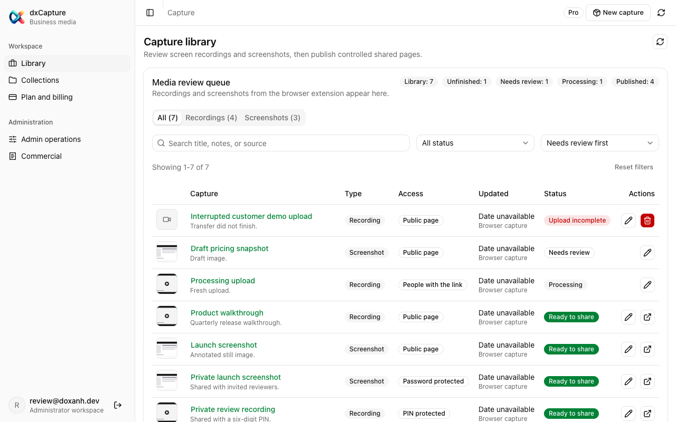676x422 pixels.
Task: Edit the Processing upload capture
Action: [647, 285]
